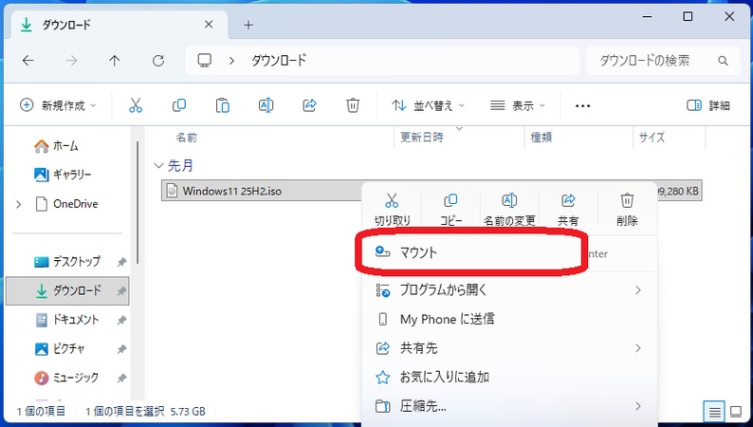753x427 pixels.
Task: Click the address bar chevron before ダウンロード
Action: pos(231,61)
